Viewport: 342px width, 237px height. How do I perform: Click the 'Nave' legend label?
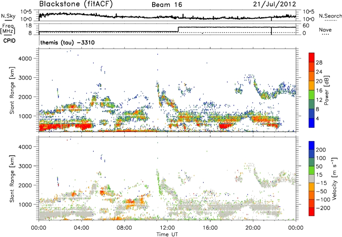point(325,30)
